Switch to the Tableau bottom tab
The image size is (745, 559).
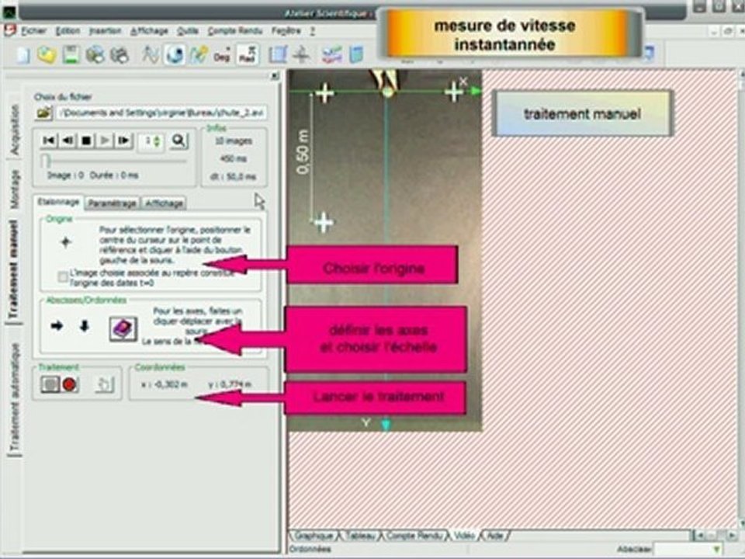click(x=360, y=535)
